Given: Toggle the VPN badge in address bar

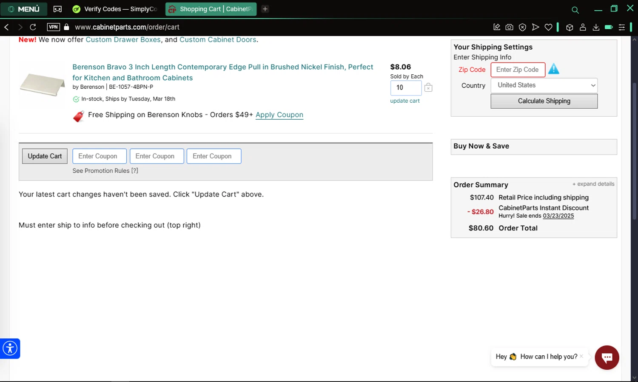Looking at the screenshot, I should (53, 27).
